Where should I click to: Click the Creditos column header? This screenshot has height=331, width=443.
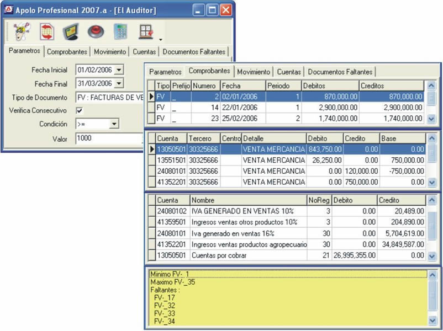392,86
